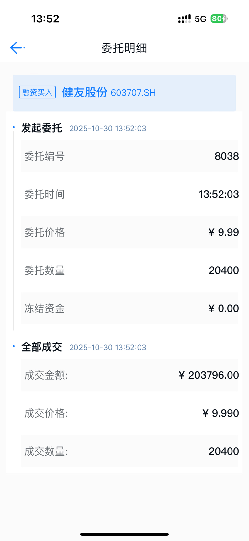This screenshot has width=249, height=541.
Task: Select the 委托时间 13:52:03 row
Action: click(x=130, y=194)
